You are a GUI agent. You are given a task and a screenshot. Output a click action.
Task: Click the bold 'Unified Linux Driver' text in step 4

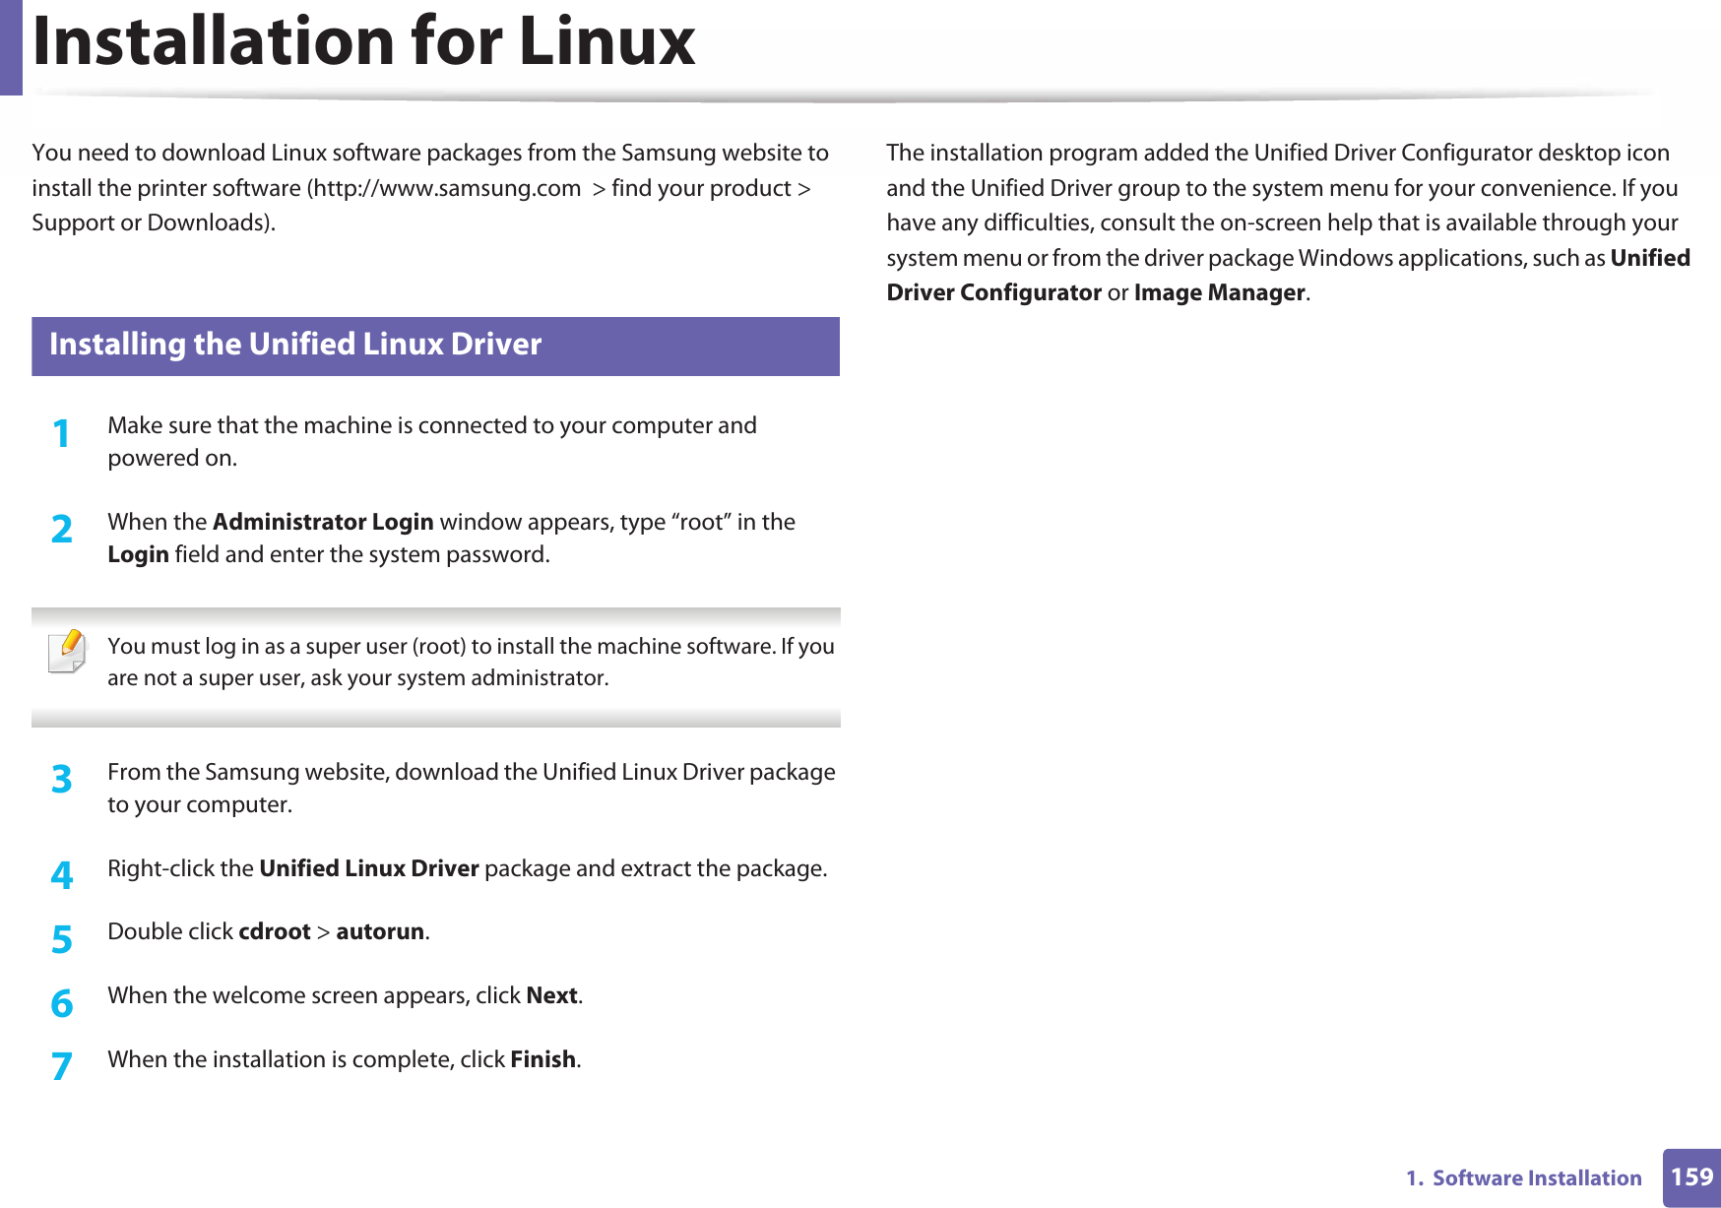368,868
